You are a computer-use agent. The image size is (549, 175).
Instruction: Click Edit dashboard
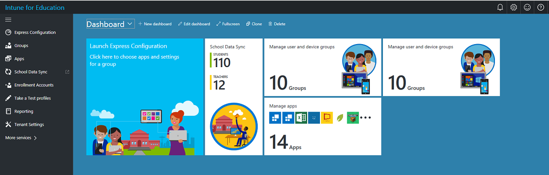(194, 24)
